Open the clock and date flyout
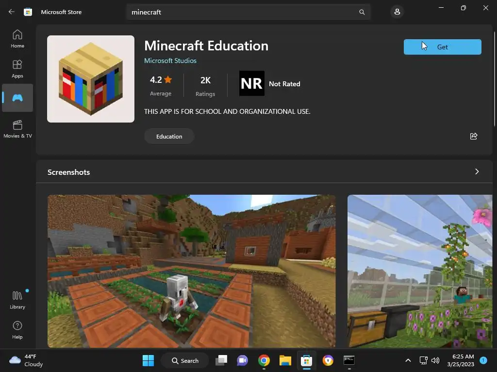The height and width of the screenshot is (372, 497). coord(461,360)
